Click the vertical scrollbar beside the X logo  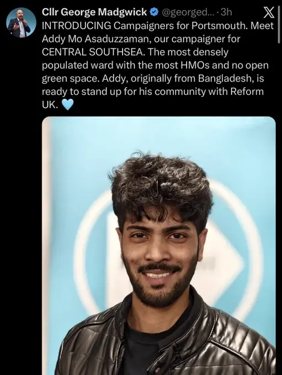(x=279, y=25)
